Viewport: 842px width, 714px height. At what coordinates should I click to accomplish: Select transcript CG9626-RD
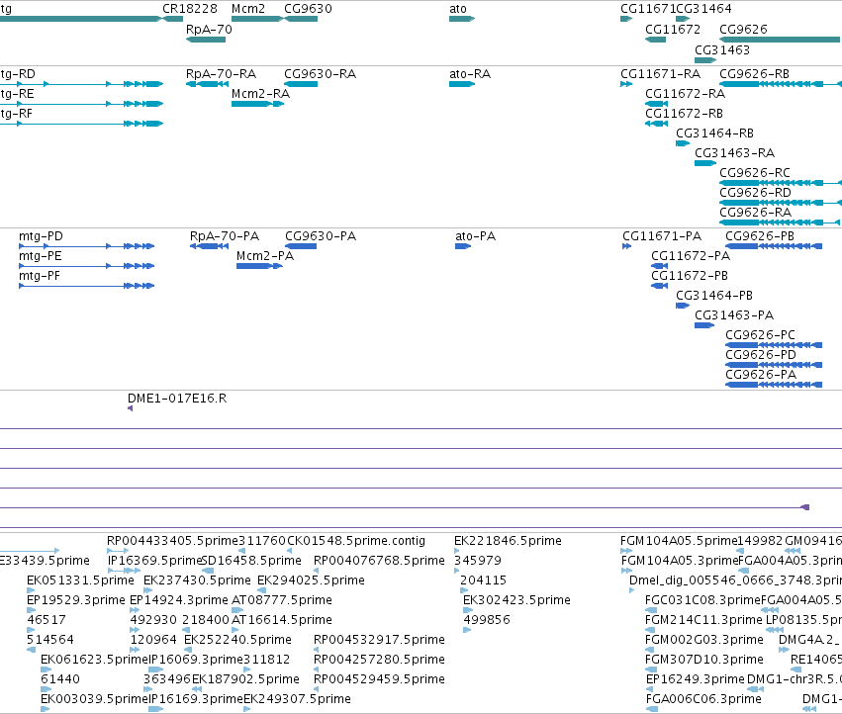755,193
